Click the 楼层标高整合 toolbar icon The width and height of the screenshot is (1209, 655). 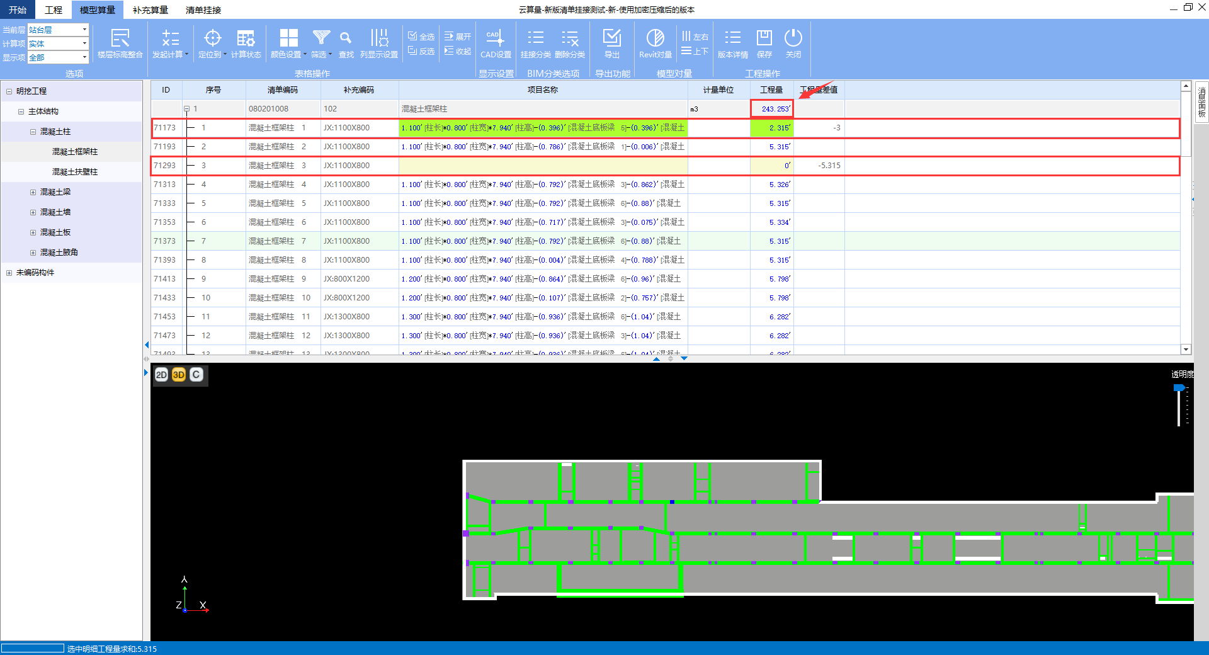[120, 43]
